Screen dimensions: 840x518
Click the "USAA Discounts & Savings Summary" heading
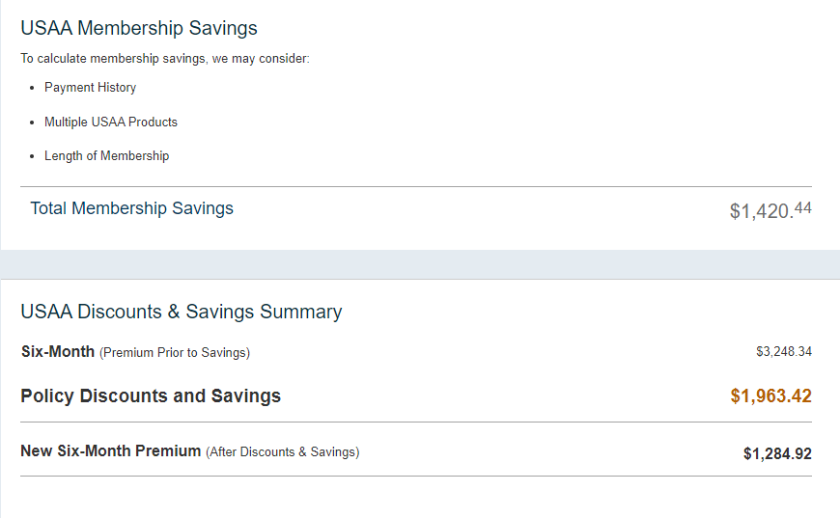pos(182,312)
